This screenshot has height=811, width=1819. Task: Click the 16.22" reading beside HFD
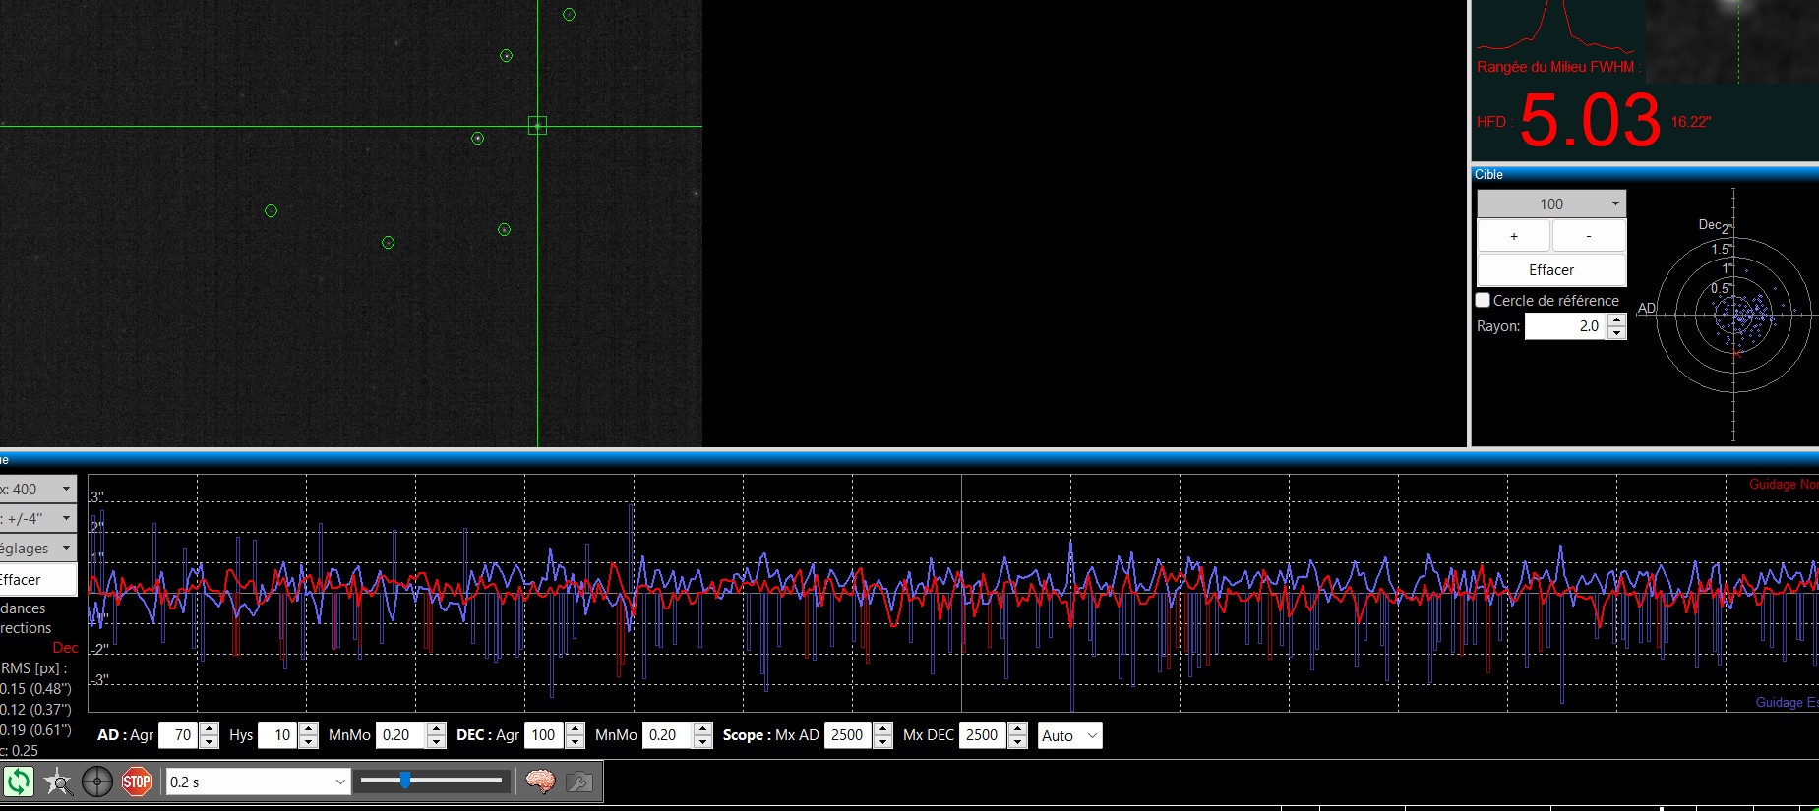pos(1691,122)
